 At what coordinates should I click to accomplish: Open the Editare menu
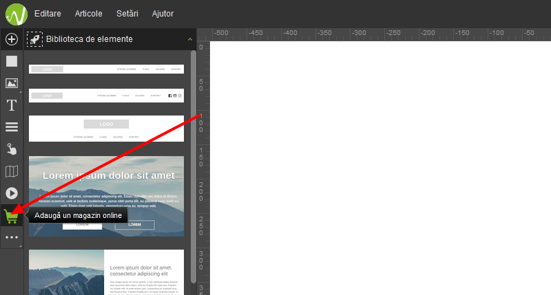[48, 14]
